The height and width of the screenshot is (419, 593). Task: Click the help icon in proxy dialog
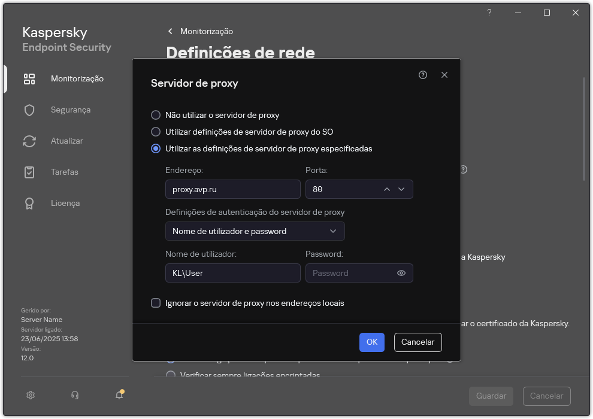point(423,75)
